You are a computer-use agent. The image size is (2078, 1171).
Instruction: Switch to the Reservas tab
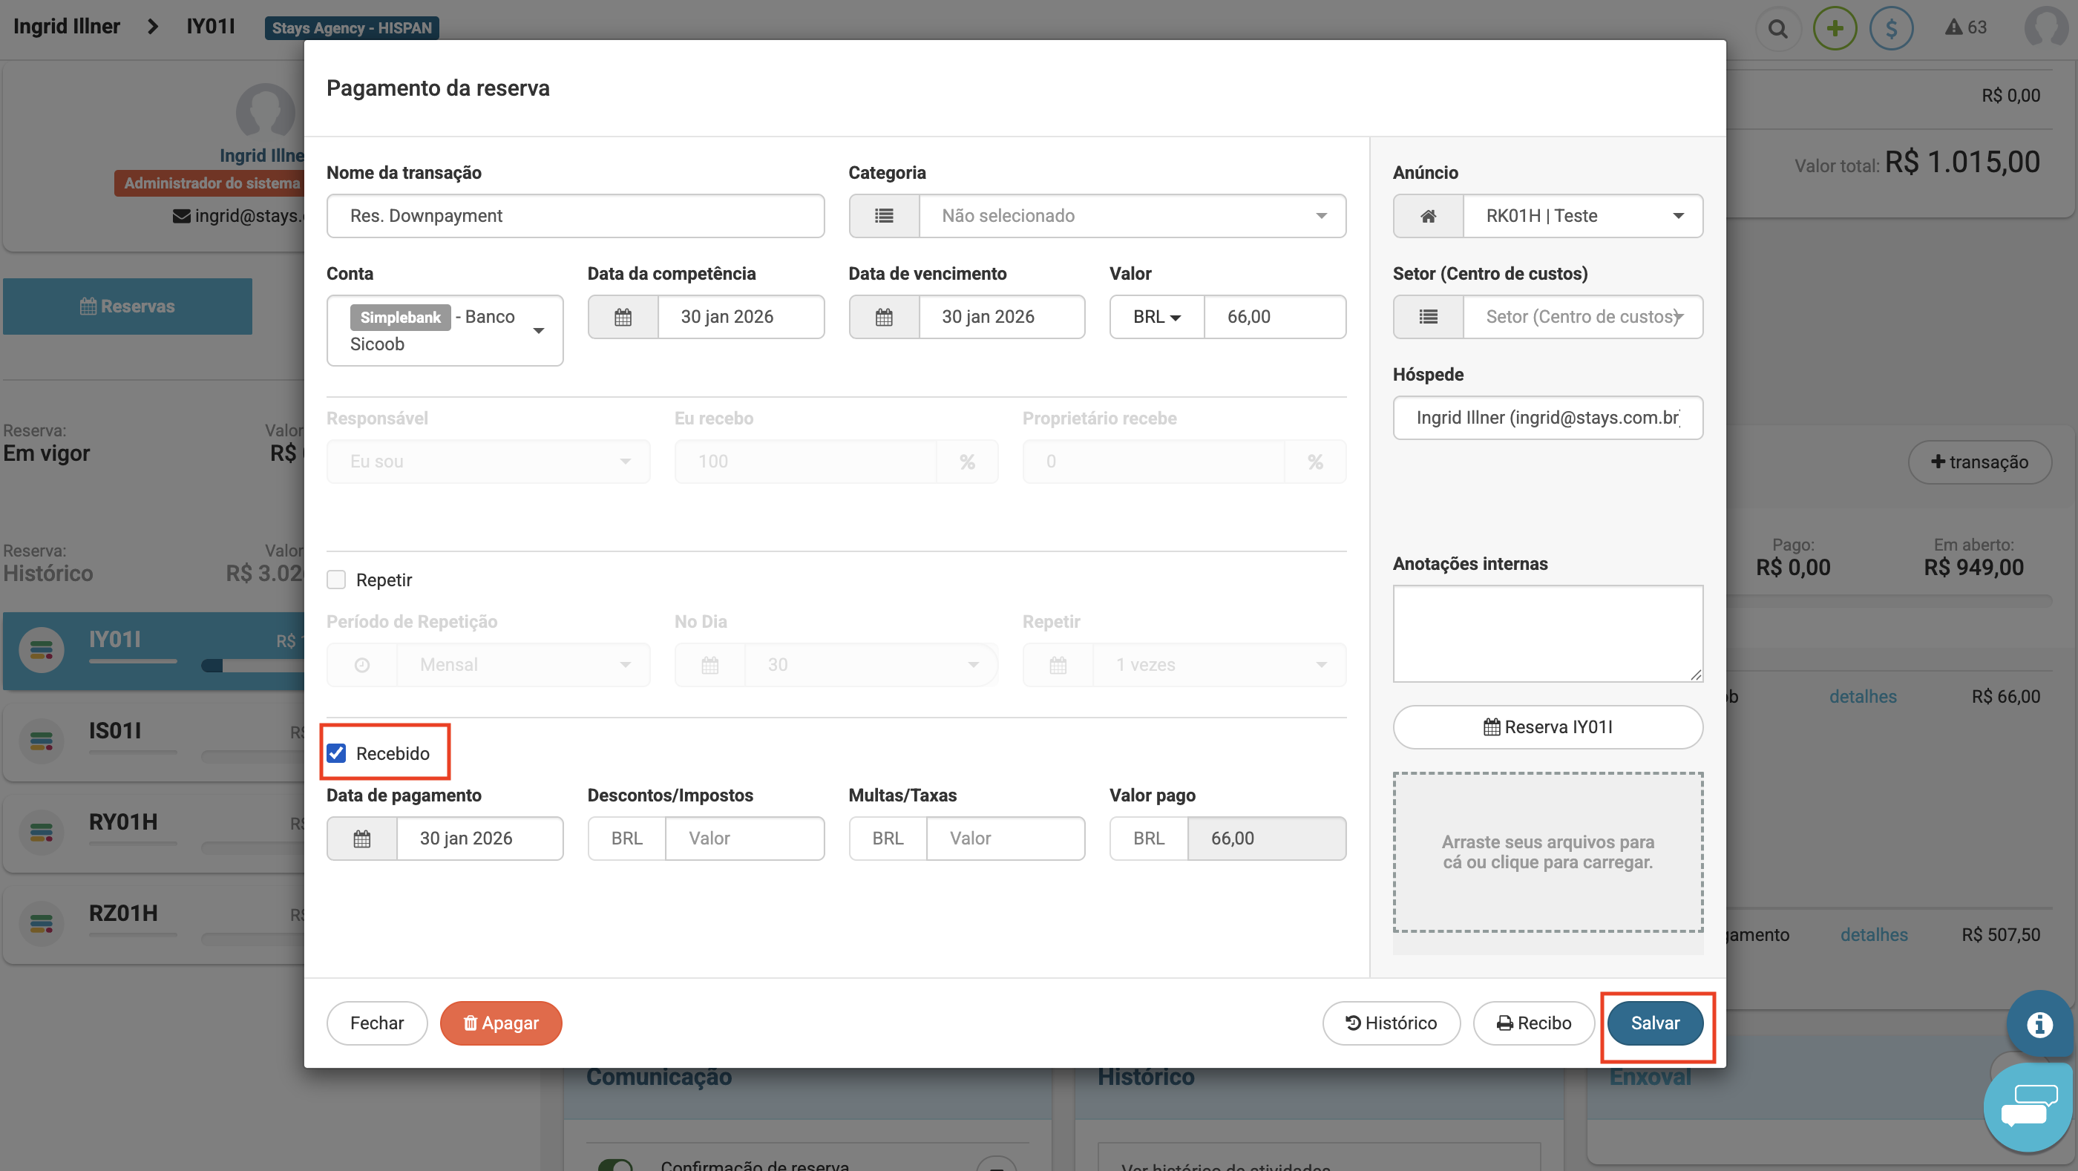[x=128, y=306]
